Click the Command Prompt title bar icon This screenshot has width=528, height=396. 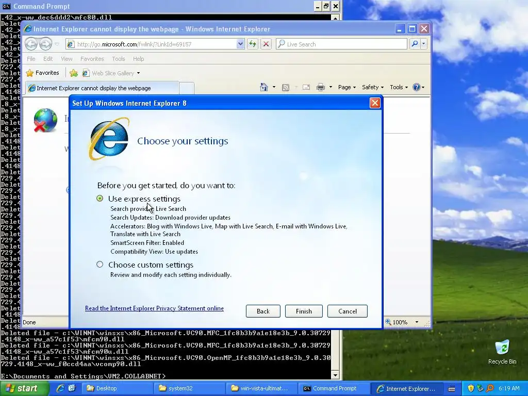6,6
